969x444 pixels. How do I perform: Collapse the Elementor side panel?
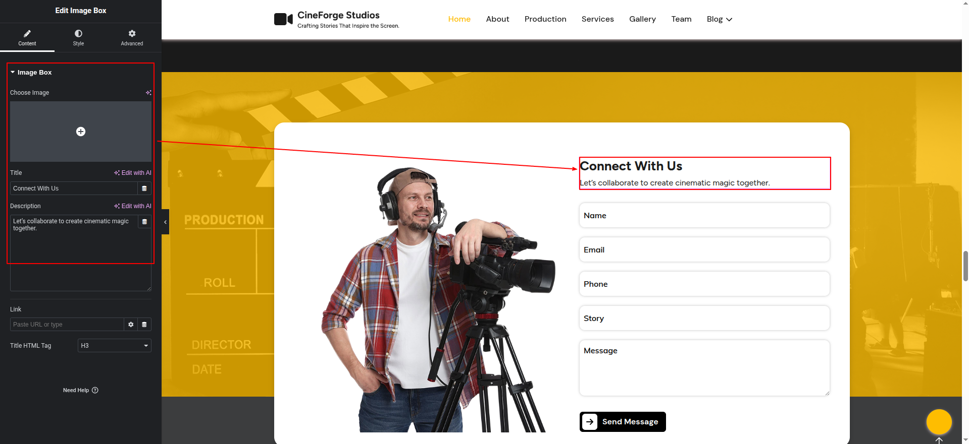tap(165, 222)
